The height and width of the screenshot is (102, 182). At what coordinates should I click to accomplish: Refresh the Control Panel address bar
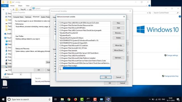150,13
